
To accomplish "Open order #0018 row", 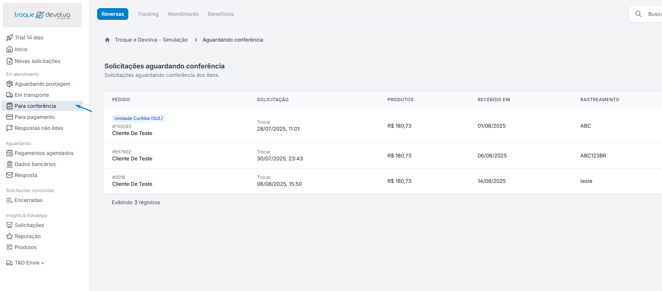I will (x=382, y=181).
